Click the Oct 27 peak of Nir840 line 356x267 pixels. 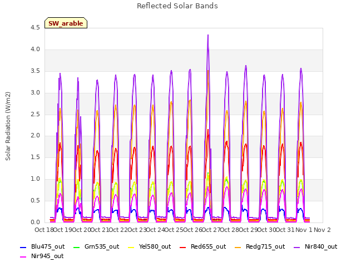pyautogui.click(x=207, y=35)
